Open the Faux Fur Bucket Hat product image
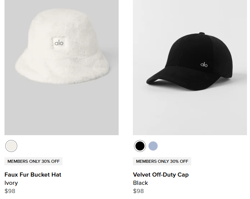 [x=61, y=68]
